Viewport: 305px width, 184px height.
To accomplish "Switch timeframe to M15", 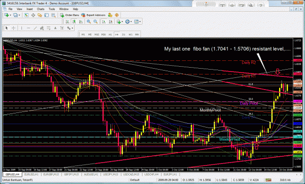I will click(x=97, y=35).
